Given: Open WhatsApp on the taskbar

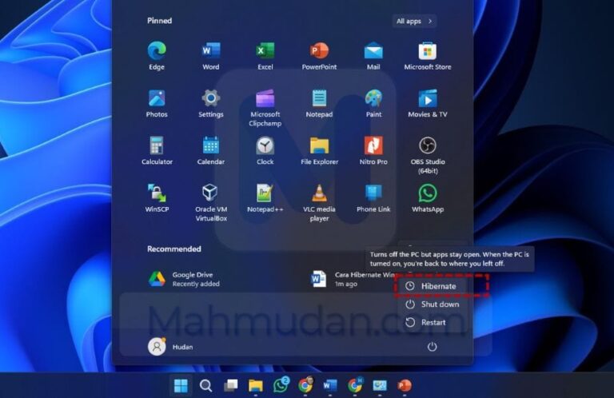Looking at the screenshot, I should [281, 386].
